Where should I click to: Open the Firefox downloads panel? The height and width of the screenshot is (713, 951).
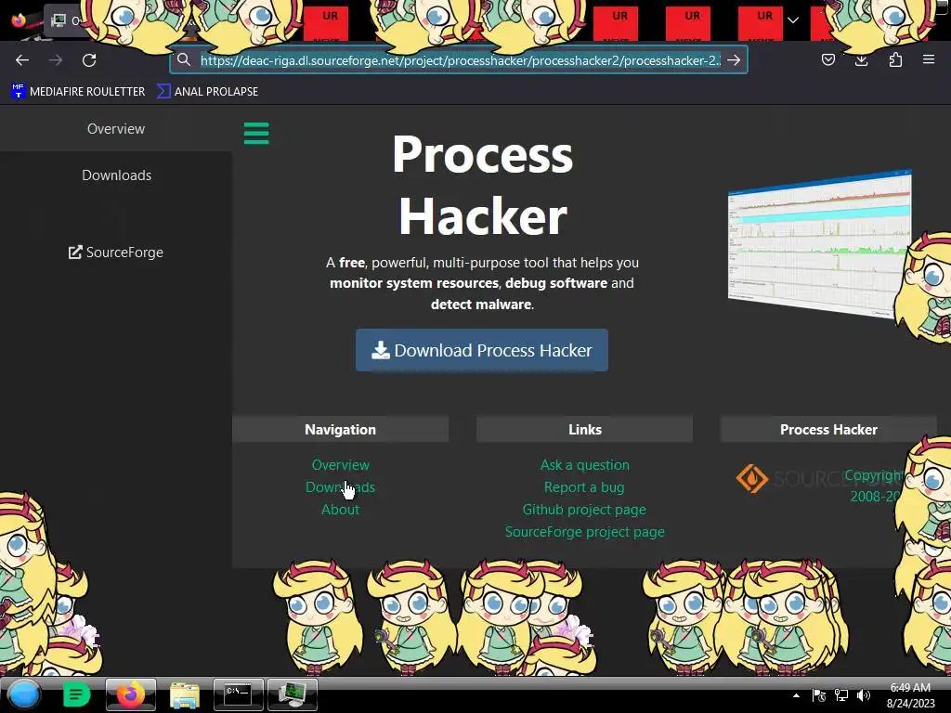pos(861,59)
